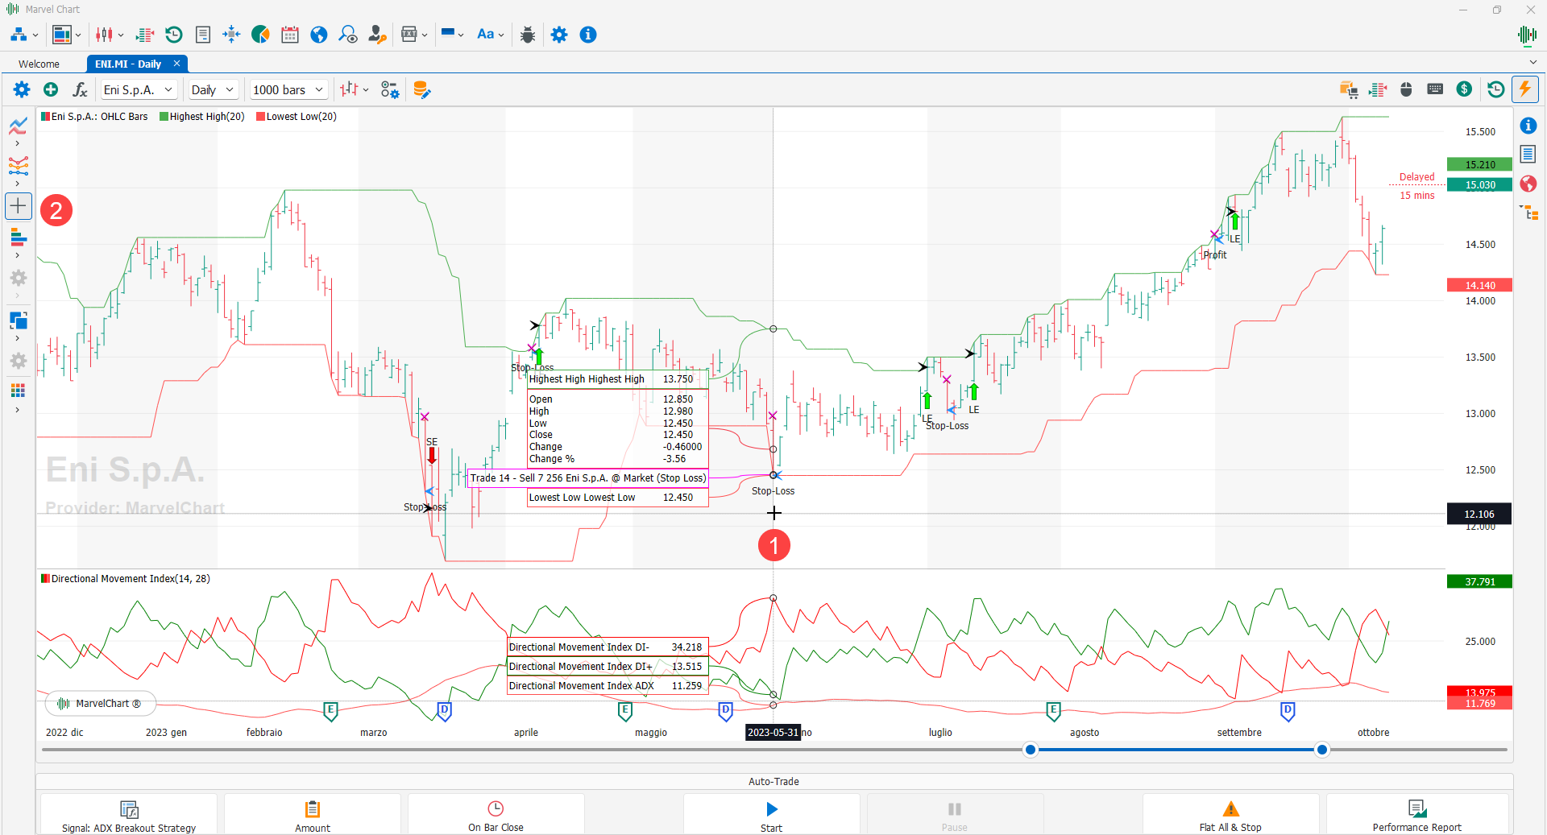This screenshot has height=835, width=1547.
Task: Toggle the lightning bolt auto-trade button
Action: [1525, 89]
